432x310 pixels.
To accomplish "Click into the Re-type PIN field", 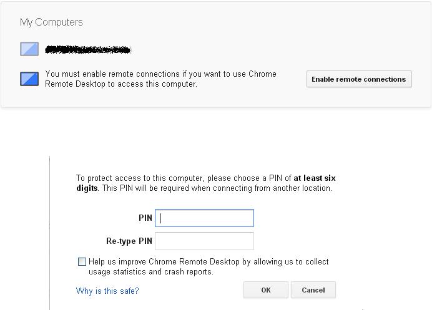I will tap(205, 241).
